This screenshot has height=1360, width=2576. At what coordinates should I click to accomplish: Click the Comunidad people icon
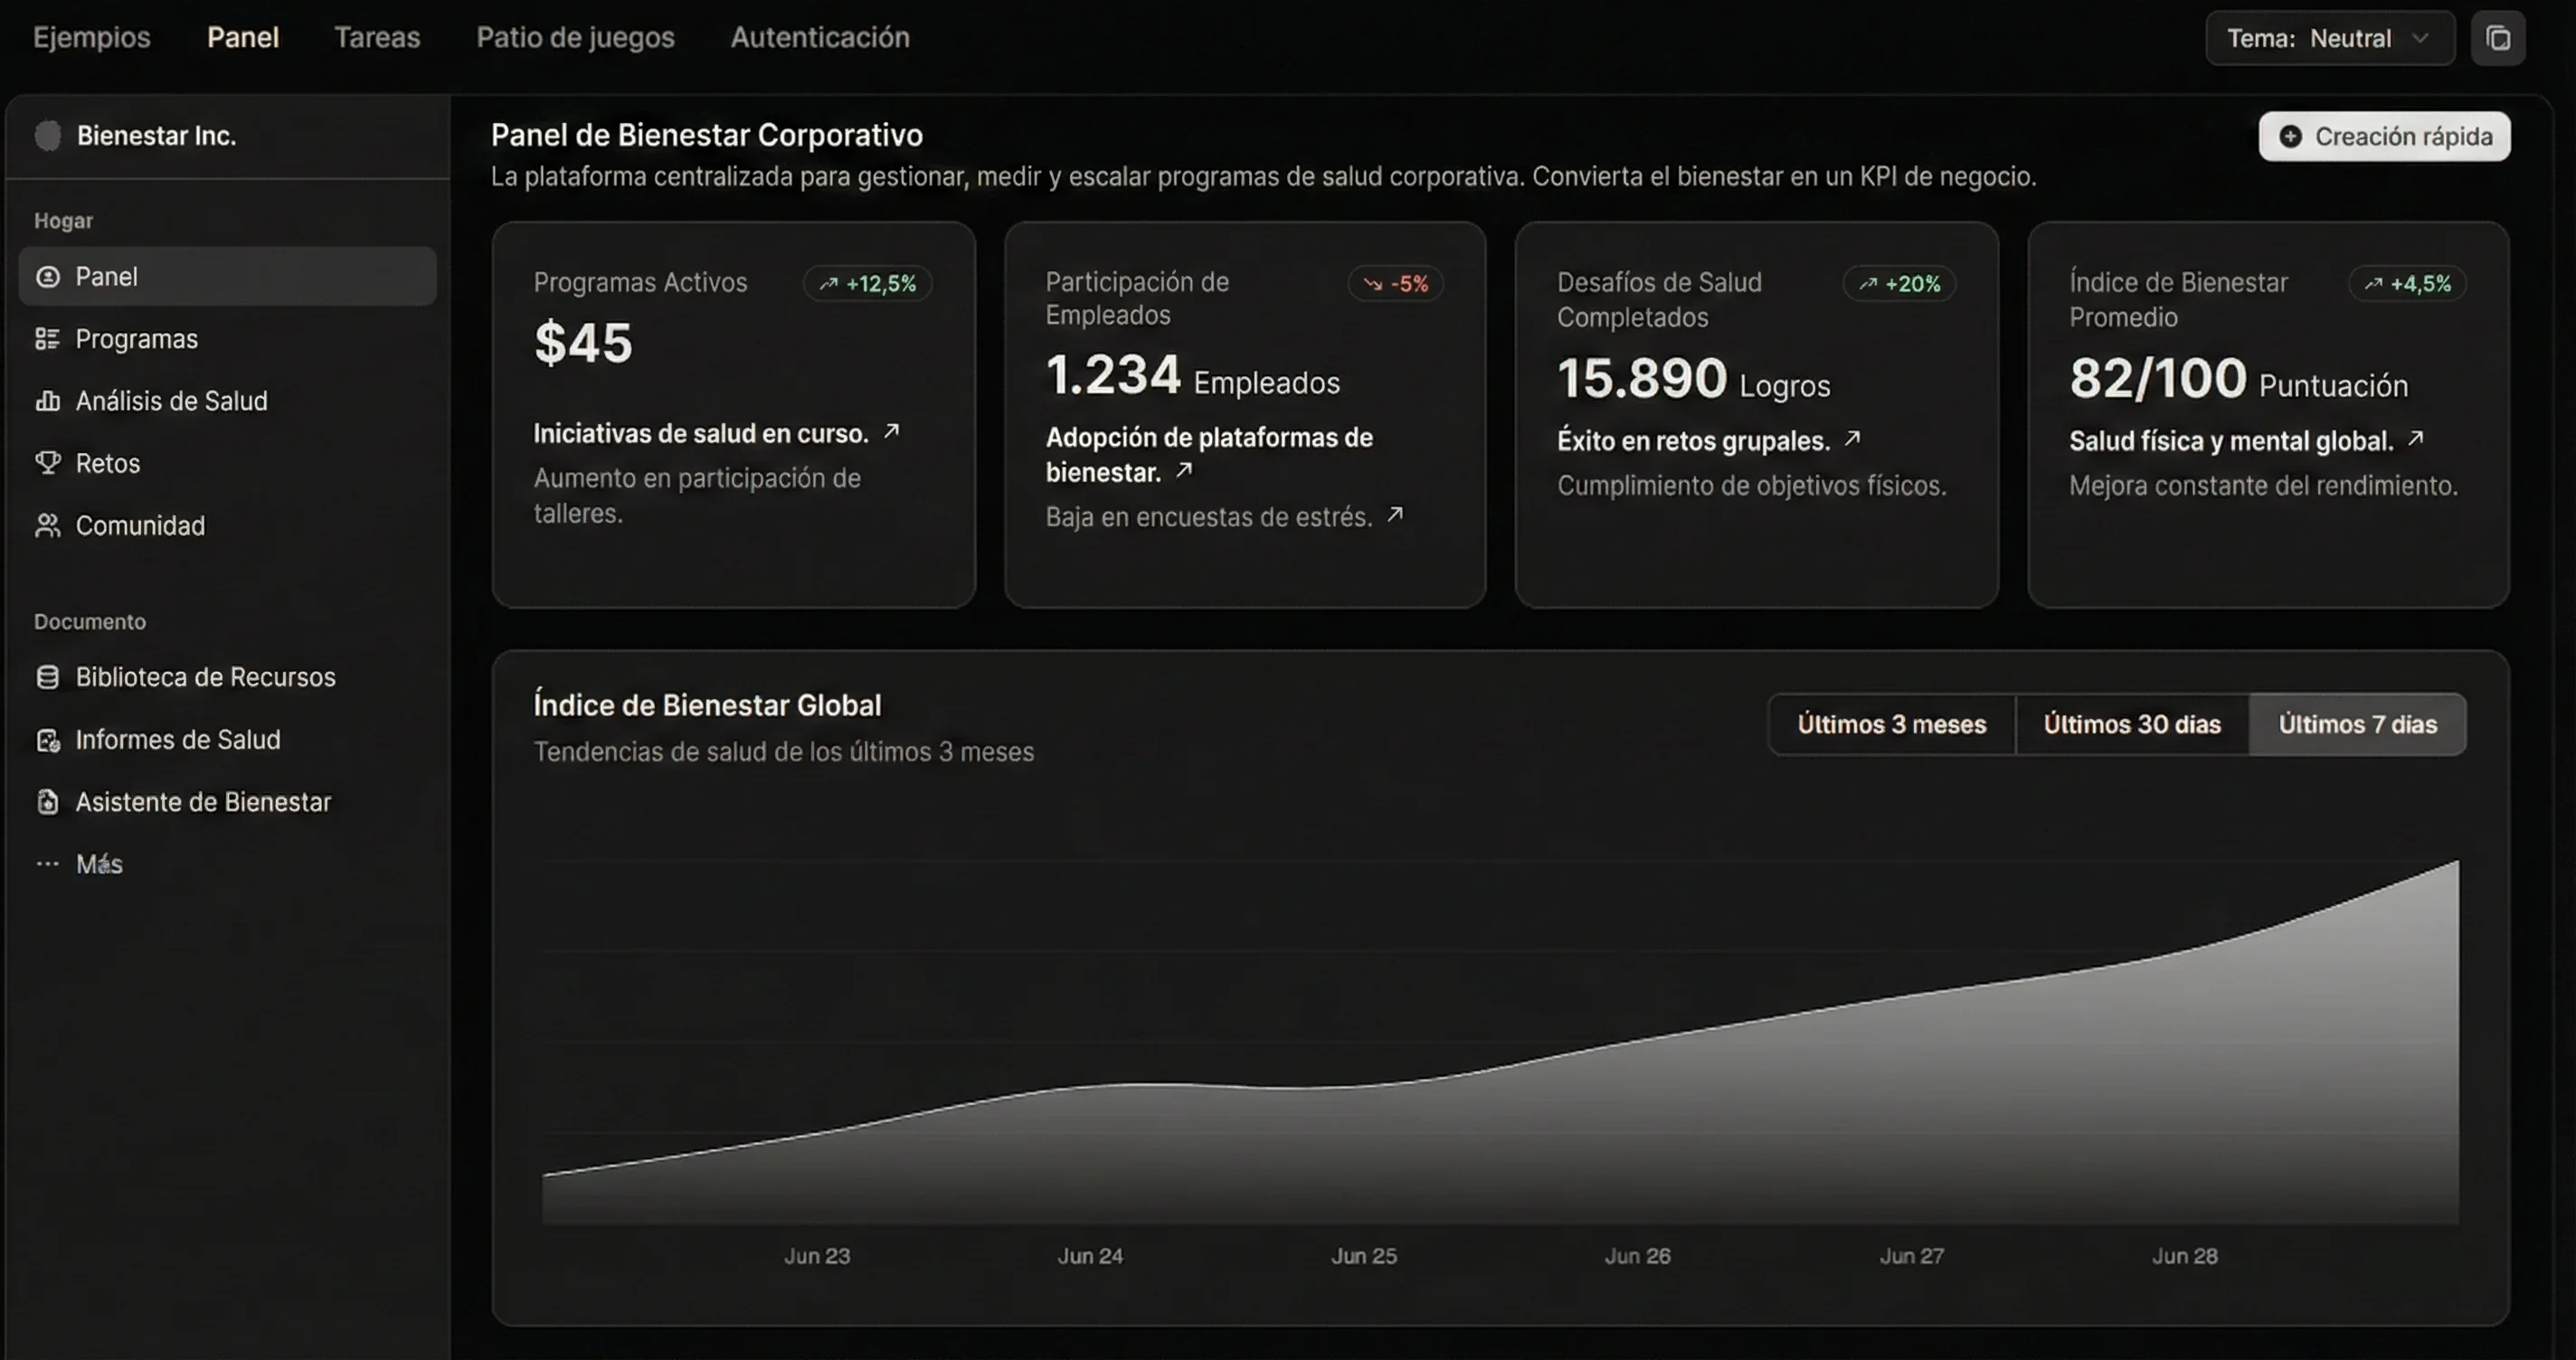(x=47, y=525)
